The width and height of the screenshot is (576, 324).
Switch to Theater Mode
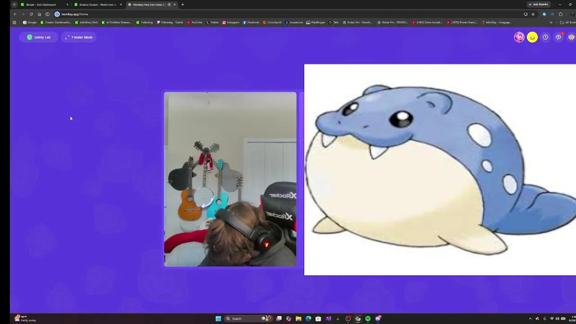point(79,37)
